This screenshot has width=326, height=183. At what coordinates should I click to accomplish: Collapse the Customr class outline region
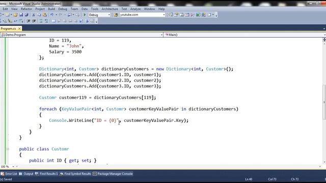point(8,149)
